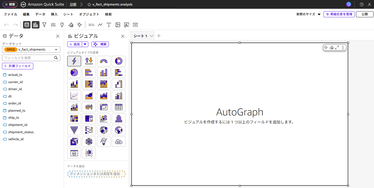Choose the gauge chart visual type
The image size is (374, 188).
click(104, 61)
